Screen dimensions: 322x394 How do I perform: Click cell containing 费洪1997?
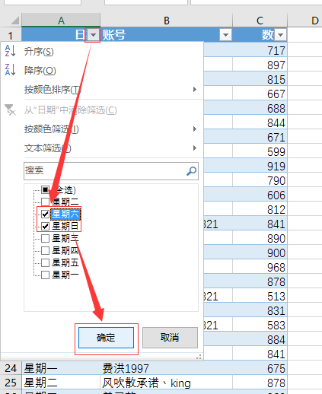click(x=166, y=368)
